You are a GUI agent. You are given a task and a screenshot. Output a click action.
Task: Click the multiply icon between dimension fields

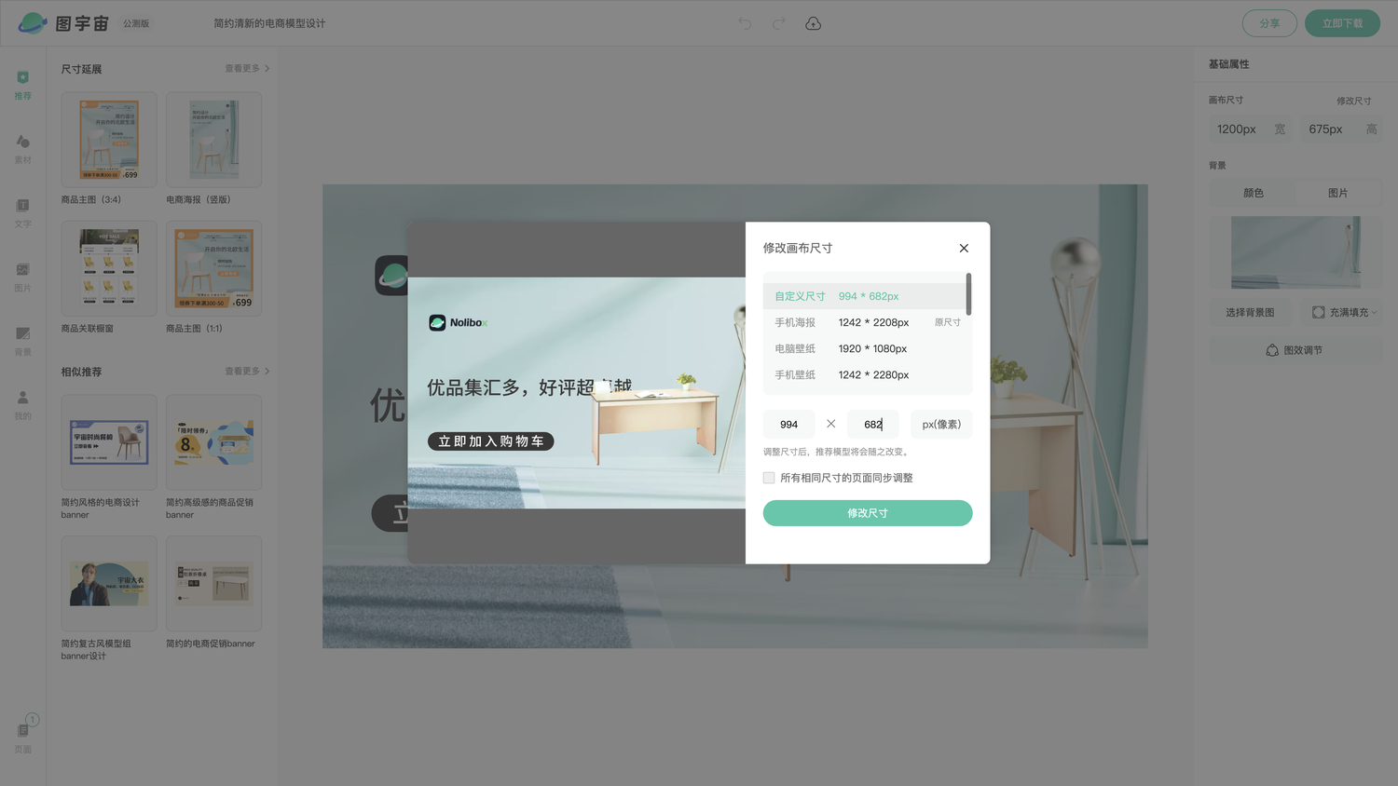click(830, 424)
